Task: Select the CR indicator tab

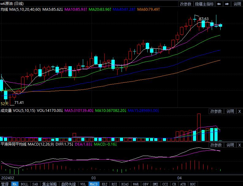Action: click(x=174, y=184)
